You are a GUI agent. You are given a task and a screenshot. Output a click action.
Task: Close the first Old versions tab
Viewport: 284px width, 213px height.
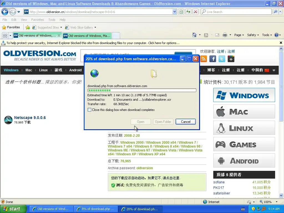point(59,35)
